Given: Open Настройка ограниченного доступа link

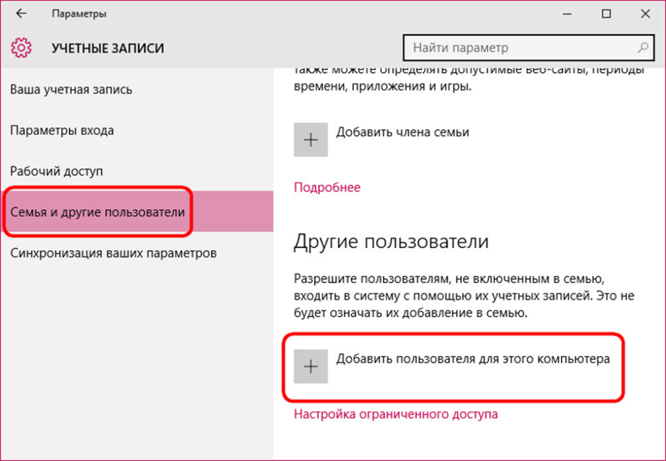Looking at the screenshot, I should pyautogui.click(x=396, y=414).
